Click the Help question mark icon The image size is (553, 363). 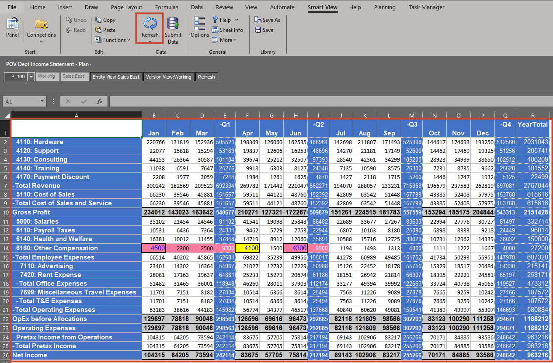point(215,20)
